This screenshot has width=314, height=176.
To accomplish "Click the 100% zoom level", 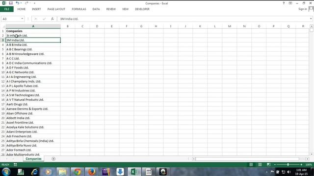I will pyautogui.click(x=309, y=165).
